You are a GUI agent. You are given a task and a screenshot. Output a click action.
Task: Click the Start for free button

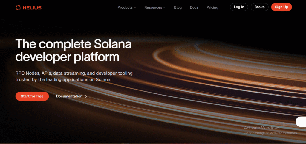click(32, 96)
